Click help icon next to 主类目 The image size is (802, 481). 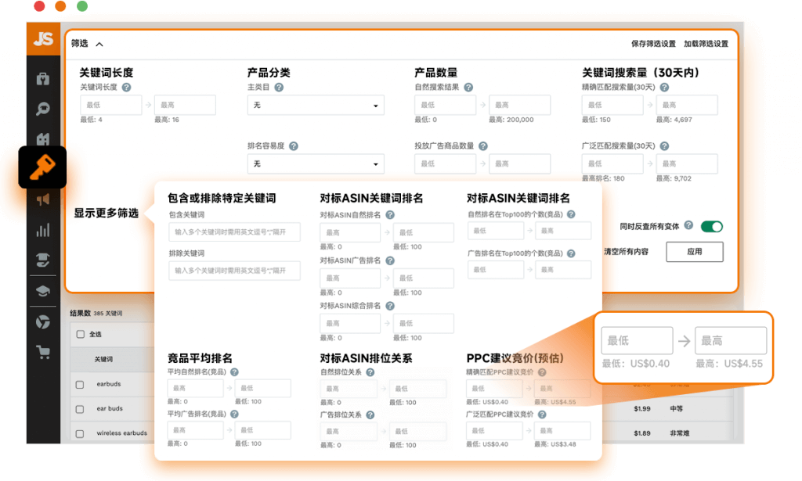coord(279,88)
